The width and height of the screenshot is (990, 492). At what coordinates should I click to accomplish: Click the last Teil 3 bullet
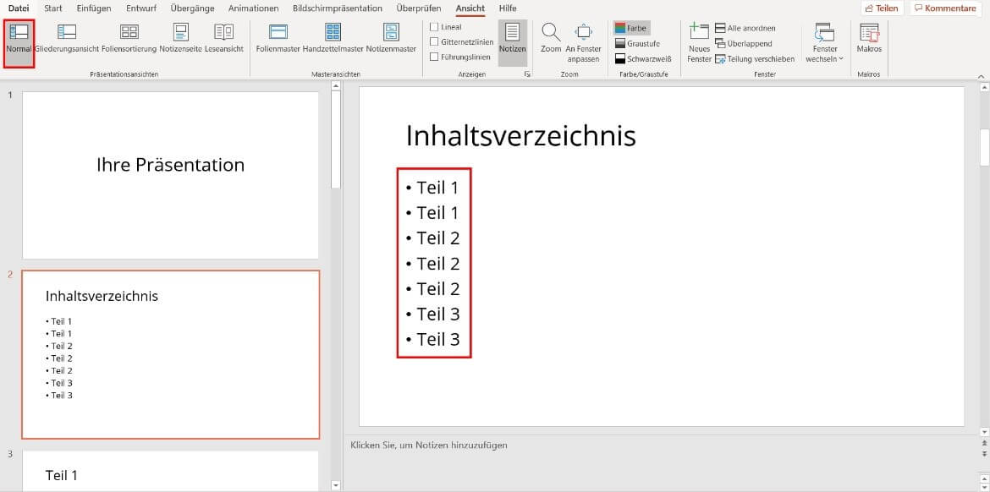(x=437, y=339)
